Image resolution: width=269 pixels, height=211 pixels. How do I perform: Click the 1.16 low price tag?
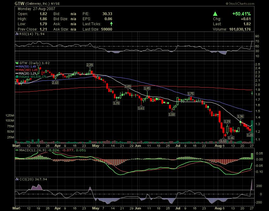pyautogui.click(x=231, y=138)
